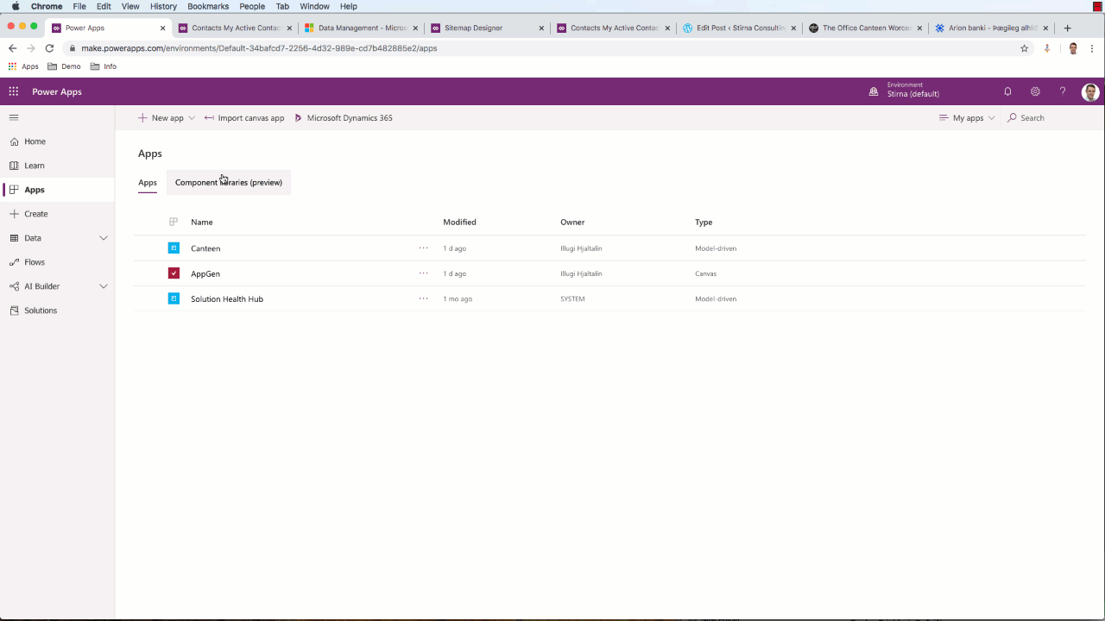Open Flows in left navigation
The height and width of the screenshot is (621, 1105).
(x=57, y=262)
